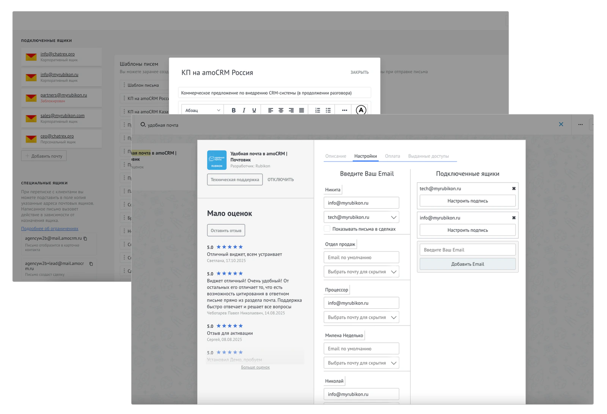Click the Оставить отзыв button
Screen dimensions: 607x414
point(226,231)
